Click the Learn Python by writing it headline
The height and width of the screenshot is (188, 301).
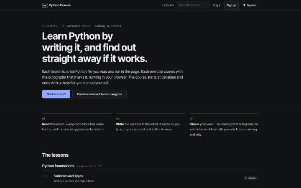pyautogui.click(x=94, y=47)
